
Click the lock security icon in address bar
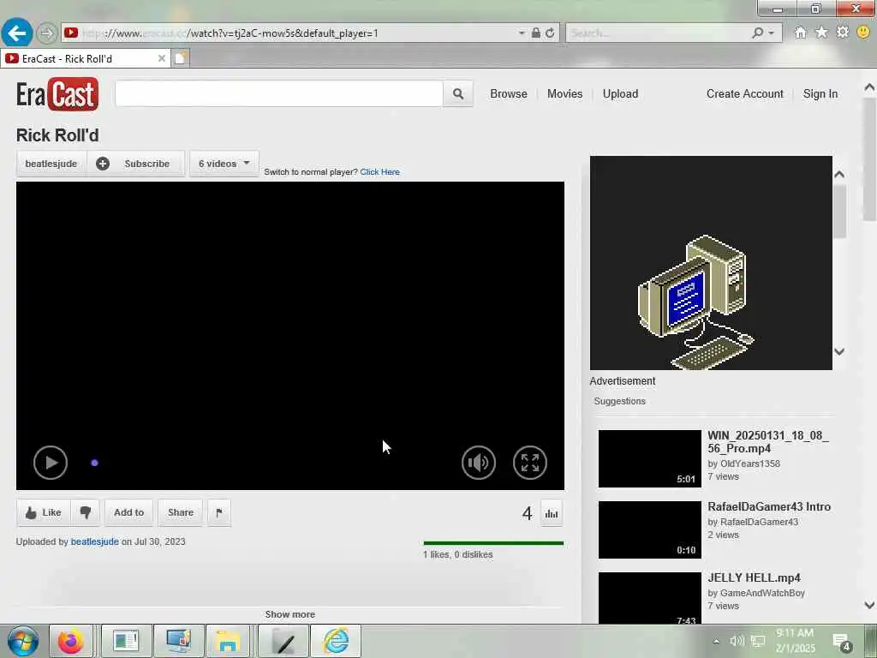pos(536,33)
